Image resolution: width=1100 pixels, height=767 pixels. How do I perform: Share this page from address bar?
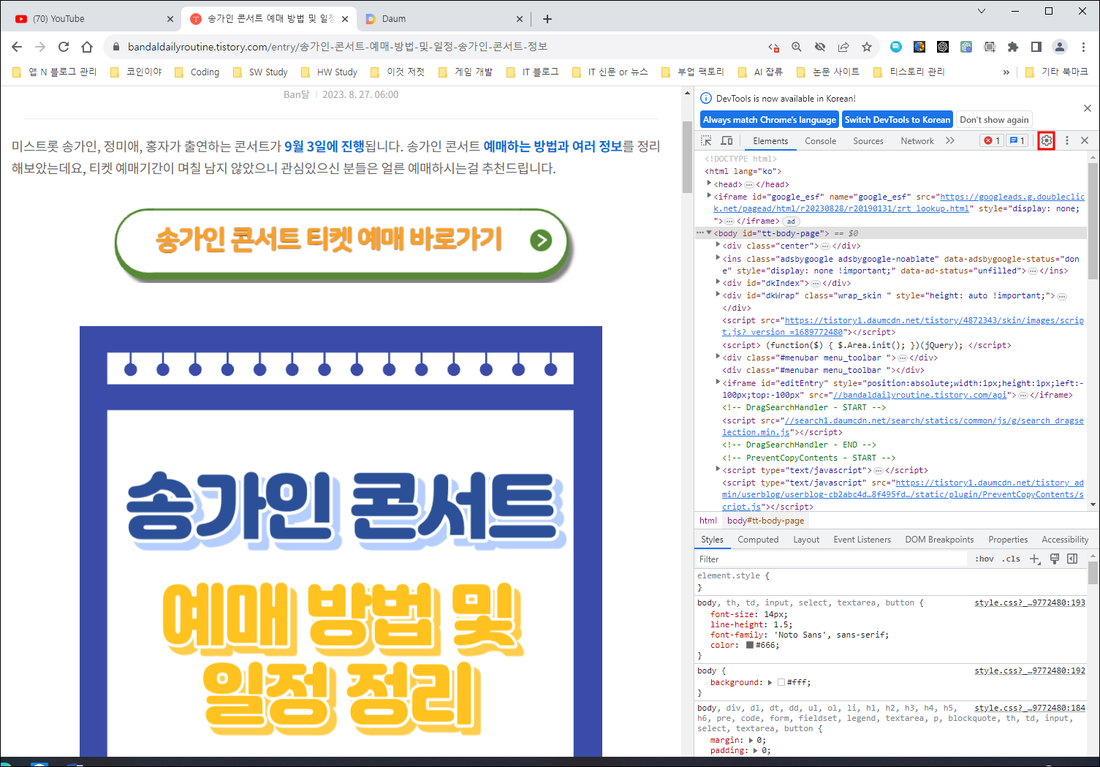tap(843, 47)
